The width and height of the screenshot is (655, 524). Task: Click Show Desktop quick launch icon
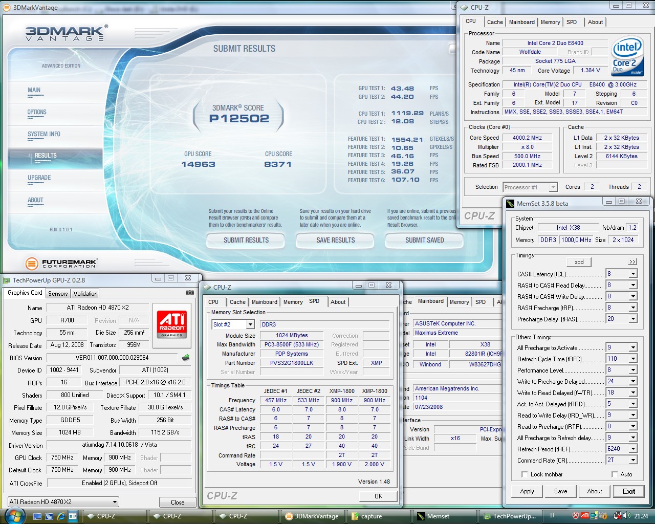[38, 516]
